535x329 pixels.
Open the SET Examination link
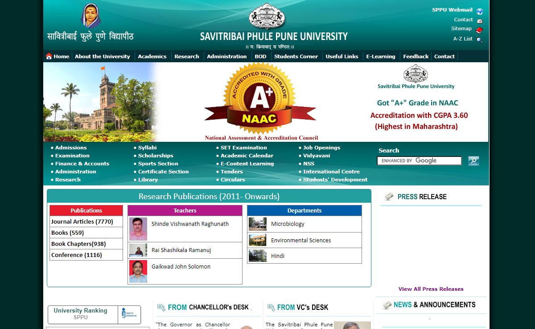click(x=243, y=148)
